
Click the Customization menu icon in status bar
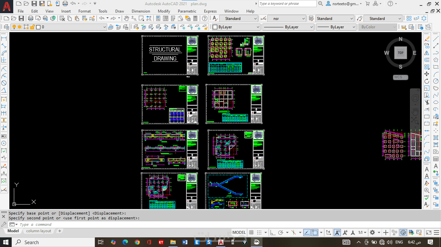(x=436, y=232)
